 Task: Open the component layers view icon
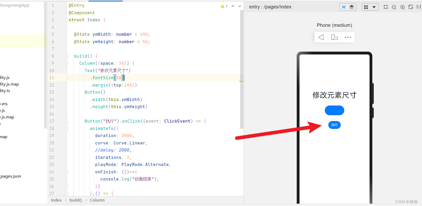352,7
